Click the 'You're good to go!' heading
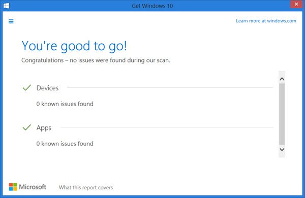The height and width of the screenshot is (198, 305). (74, 46)
